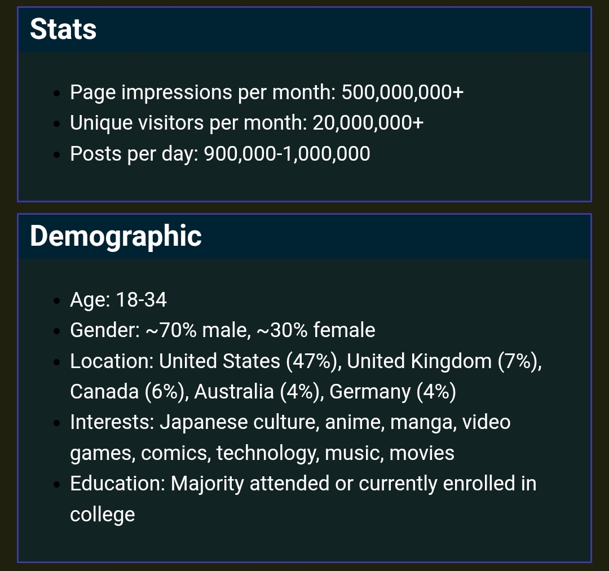Select the Gender percentage line
609x571 pixels.
click(223, 330)
